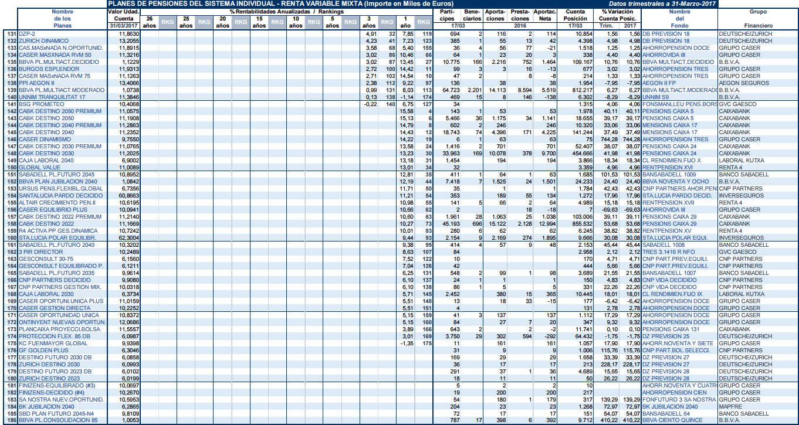The width and height of the screenshot is (799, 425).
Task: Click plan 'R4 ACTIVA PP GES.DINAMICA'
Action: click(58, 231)
